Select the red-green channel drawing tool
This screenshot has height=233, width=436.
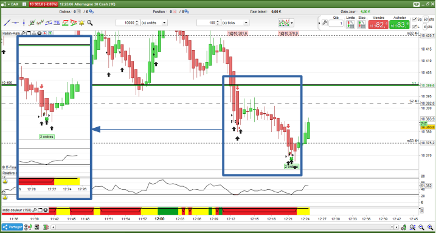pyautogui.click(x=65, y=23)
